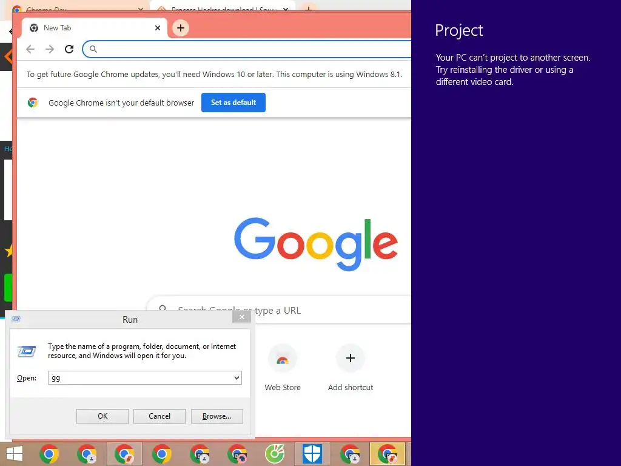The width and height of the screenshot is (621, 466).
Task: Open the green circular app in taskbar
Action: pos(275,454)
